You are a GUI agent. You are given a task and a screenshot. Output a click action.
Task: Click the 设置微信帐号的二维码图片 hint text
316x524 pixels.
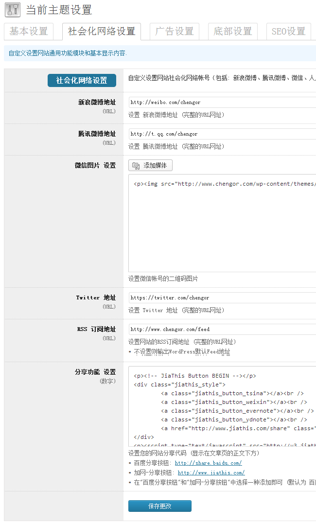tap(163, 279)
